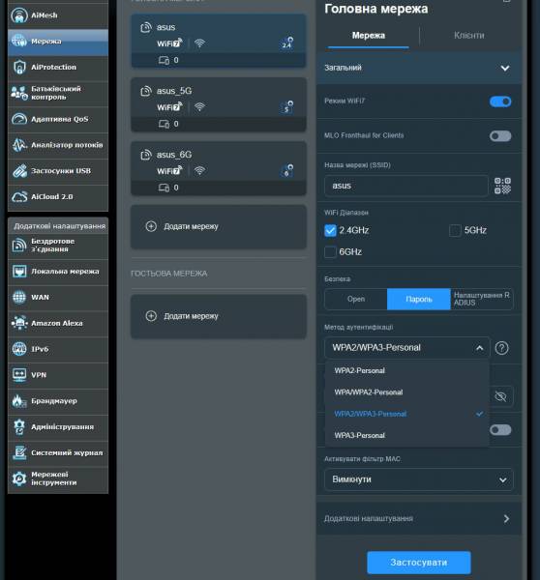Click the 2.4 band badge on asus card
The width and height of the screenshot is (540, 580).
point(287,43)
